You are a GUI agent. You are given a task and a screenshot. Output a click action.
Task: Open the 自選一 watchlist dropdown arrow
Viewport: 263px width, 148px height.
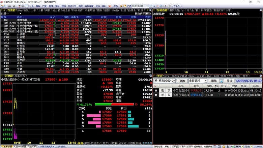pyautogui.click(x=20, y=13)
